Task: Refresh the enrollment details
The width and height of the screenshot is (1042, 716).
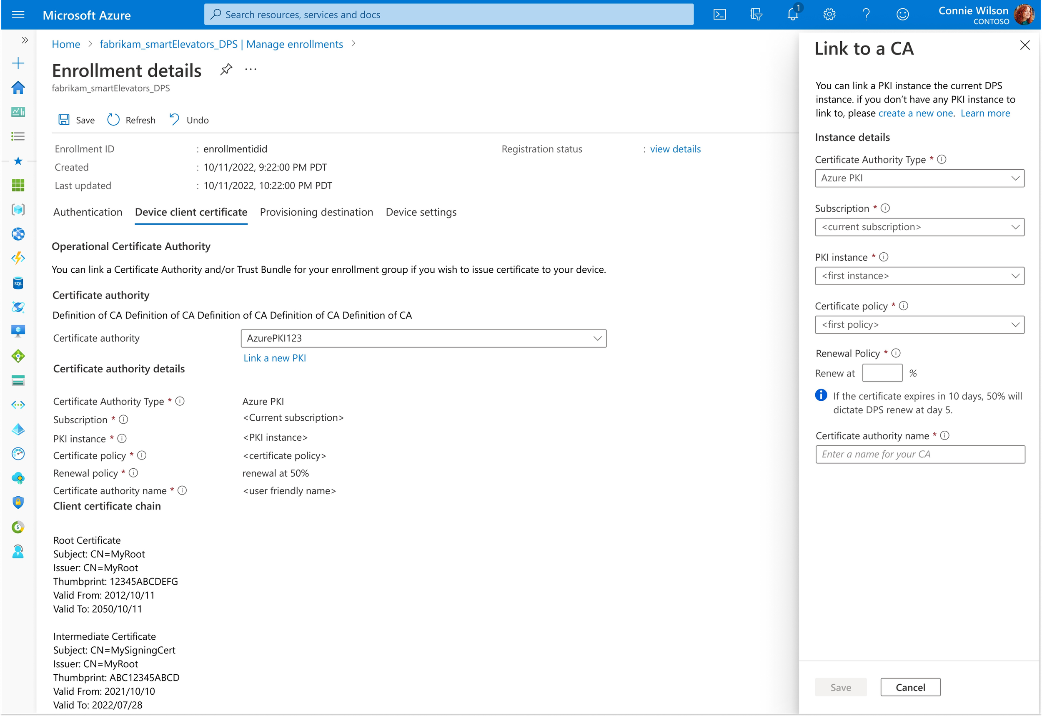Action: point(131,120)
